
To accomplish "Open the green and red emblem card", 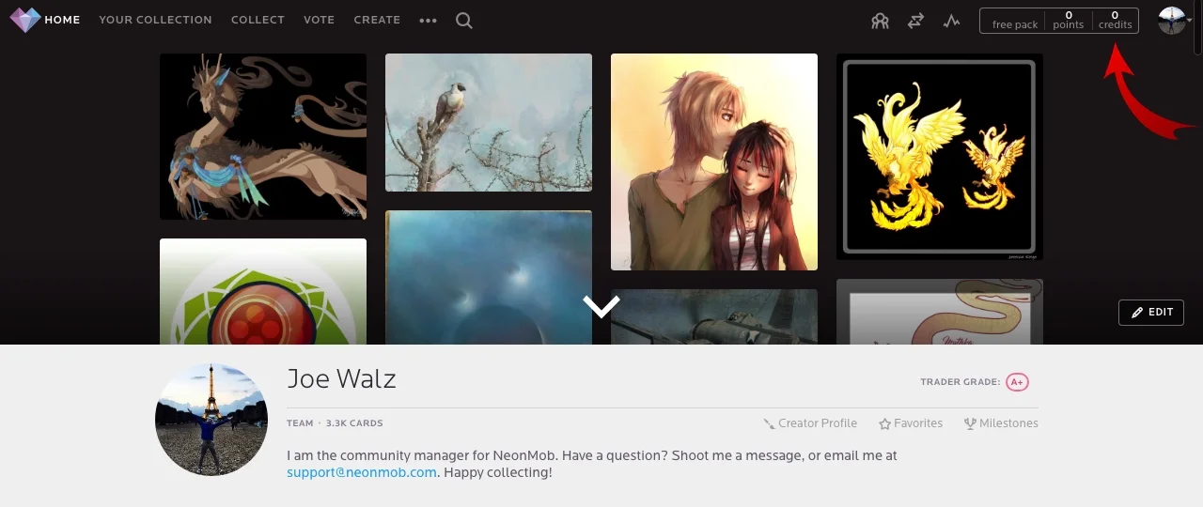I will pyautogui.click(x=263, y=291).
